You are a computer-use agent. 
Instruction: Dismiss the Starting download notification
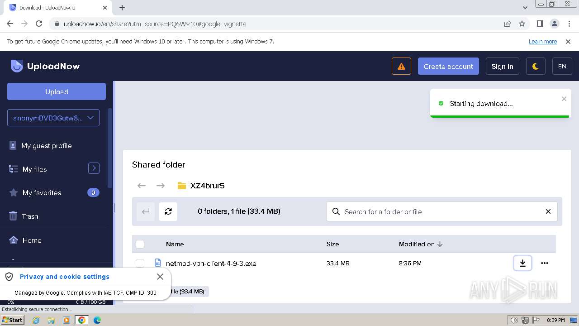(564, 99)
